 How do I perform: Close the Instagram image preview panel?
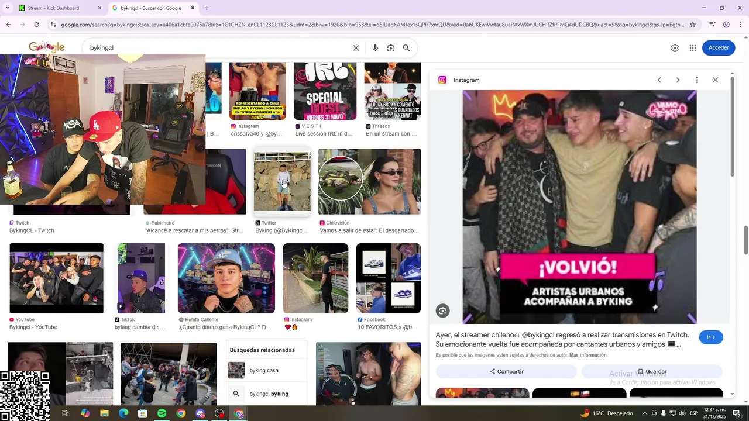(x=715, y=80)
